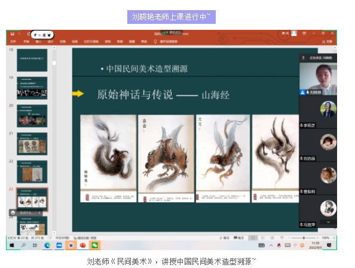The image size is (355, 268).
Task: Click the 批注 (Comments) button in status bar
Action: (x=238, y=238)
